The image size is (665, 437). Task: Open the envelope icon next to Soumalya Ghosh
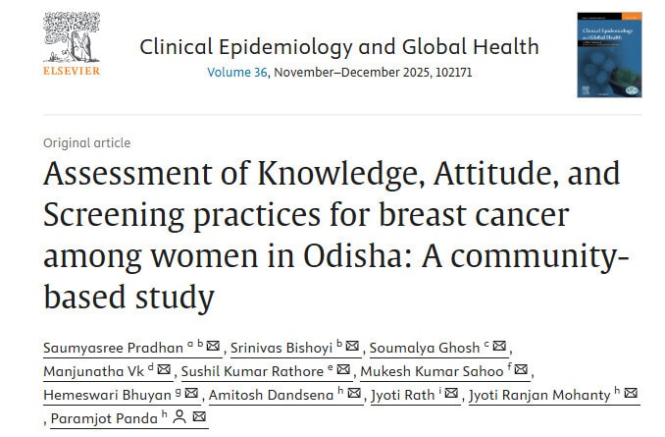[498, 347]
